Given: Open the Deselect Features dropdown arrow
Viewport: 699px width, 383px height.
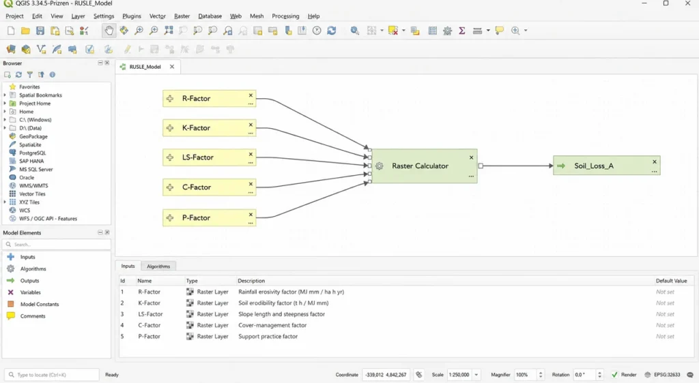Looking at the screenshot, I should [403, 31].
